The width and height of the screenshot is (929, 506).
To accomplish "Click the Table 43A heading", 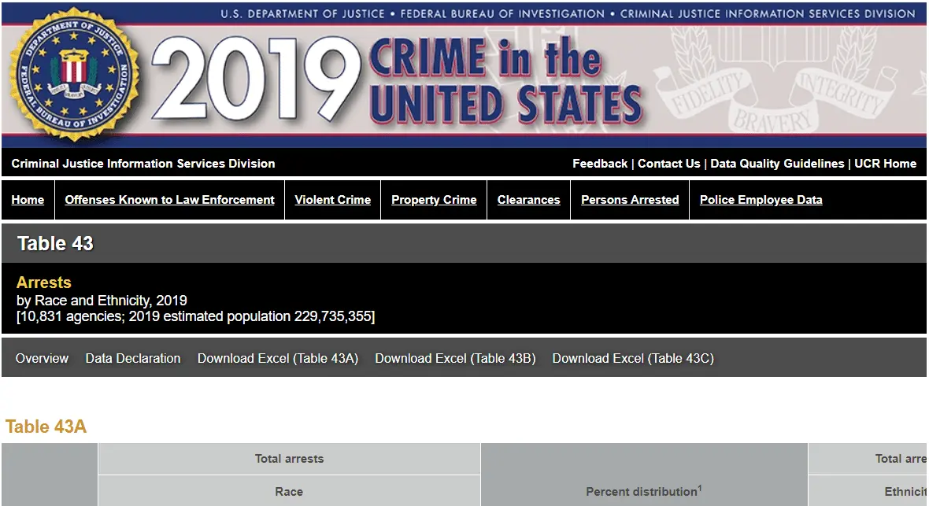I will (46, 427).
